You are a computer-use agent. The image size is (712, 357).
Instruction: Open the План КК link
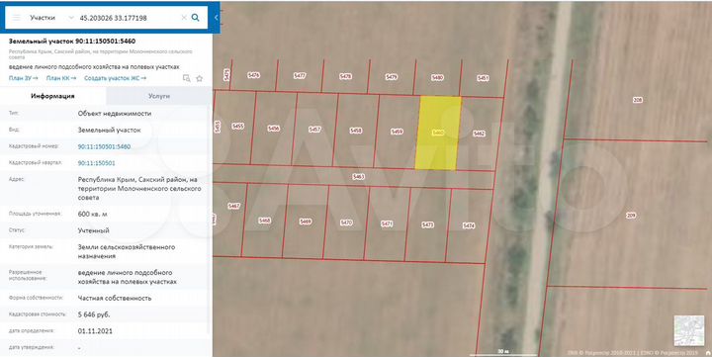click(x=61, y=78)
